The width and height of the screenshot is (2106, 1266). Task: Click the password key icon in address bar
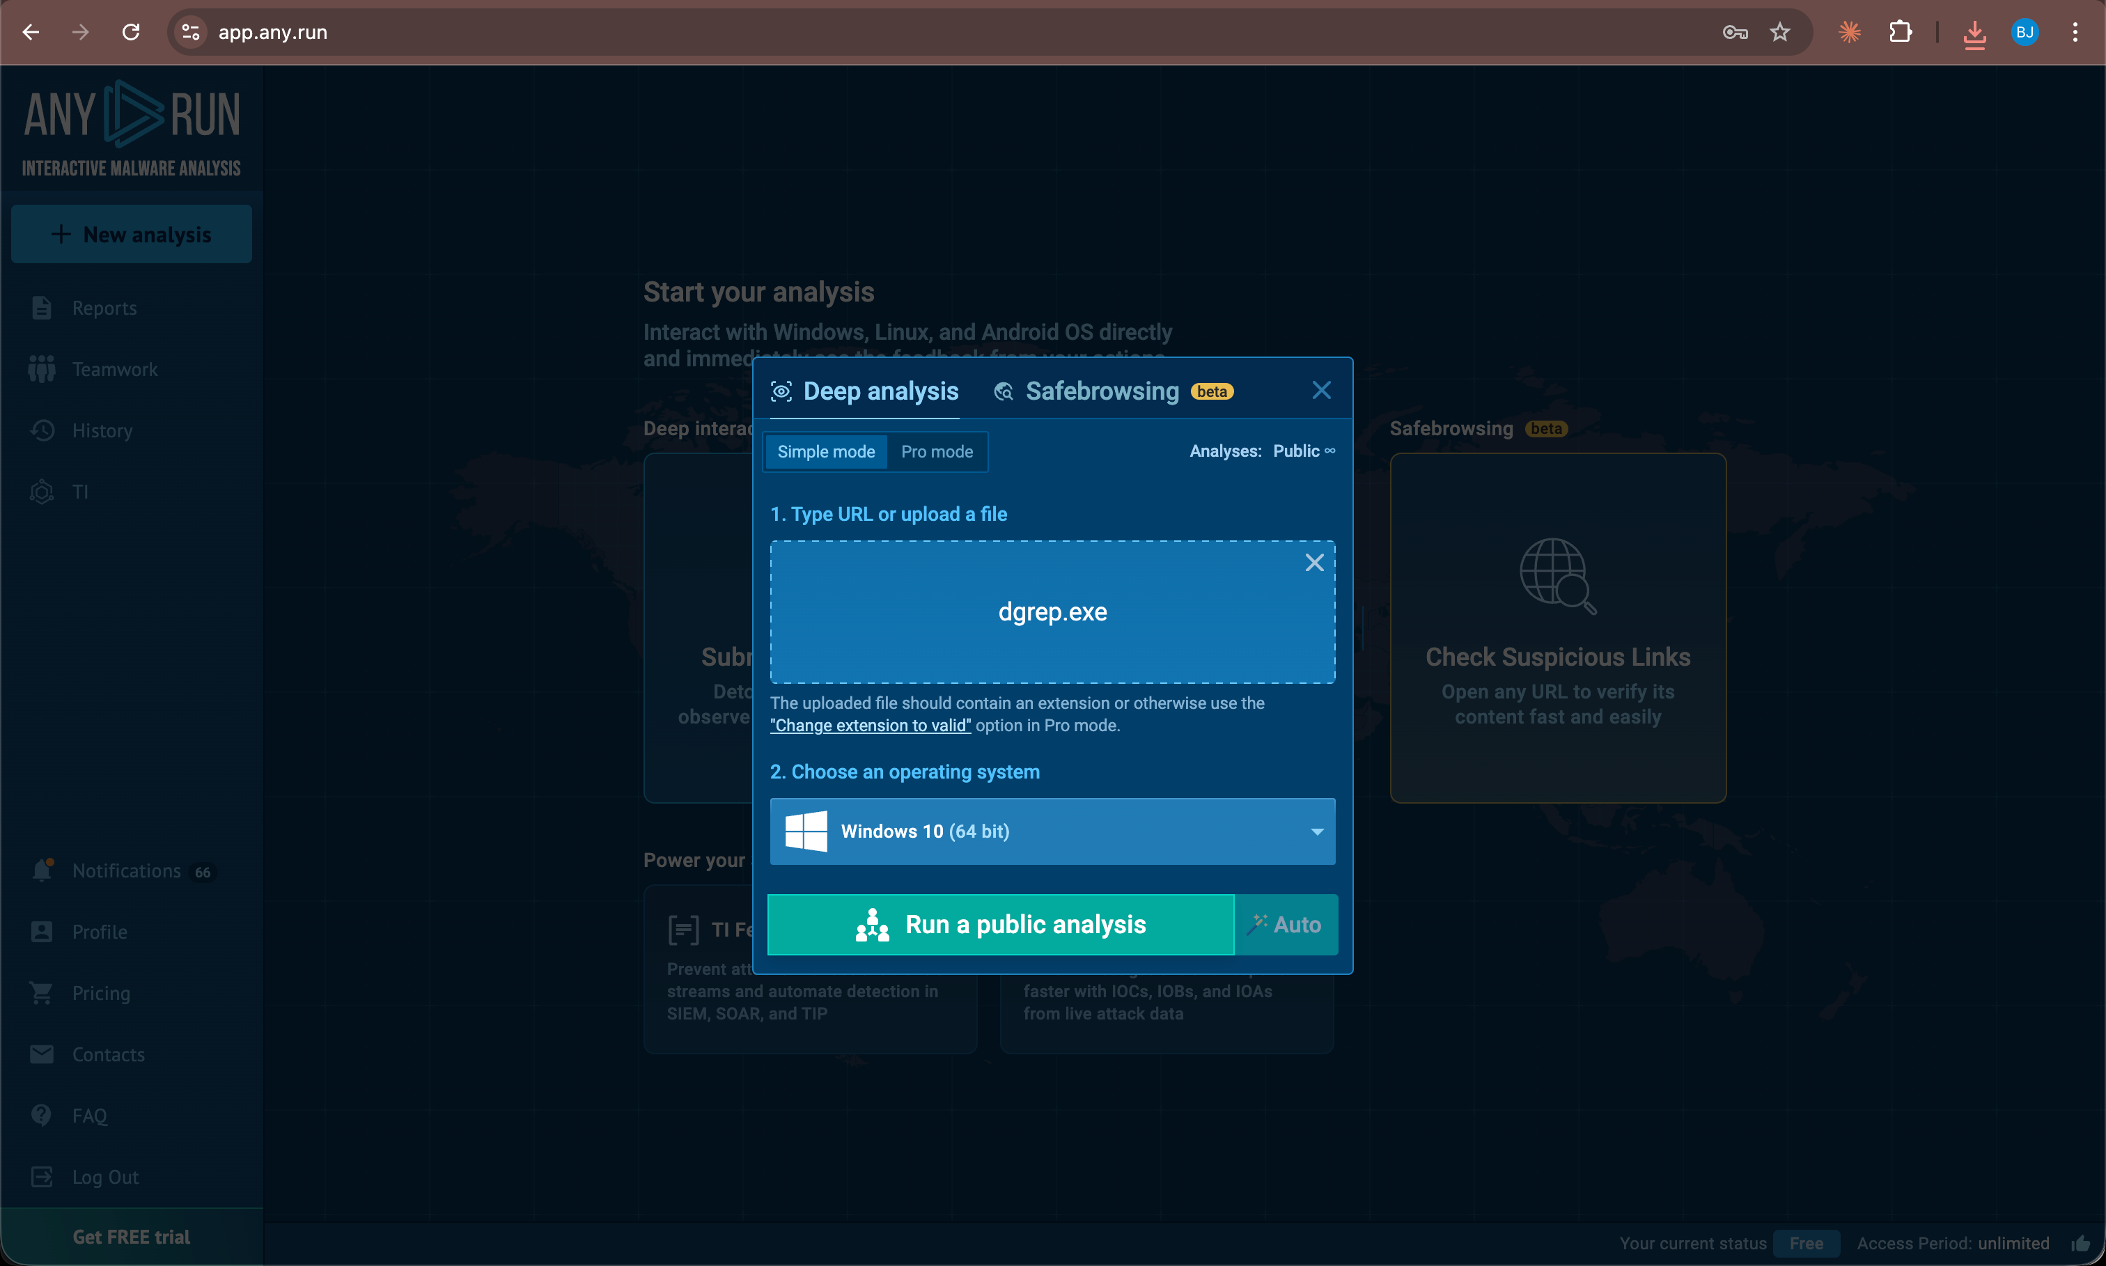[1735, 33]
